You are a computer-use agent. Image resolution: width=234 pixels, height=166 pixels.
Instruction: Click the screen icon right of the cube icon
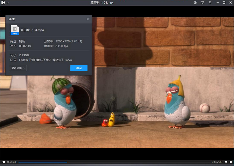202,3
